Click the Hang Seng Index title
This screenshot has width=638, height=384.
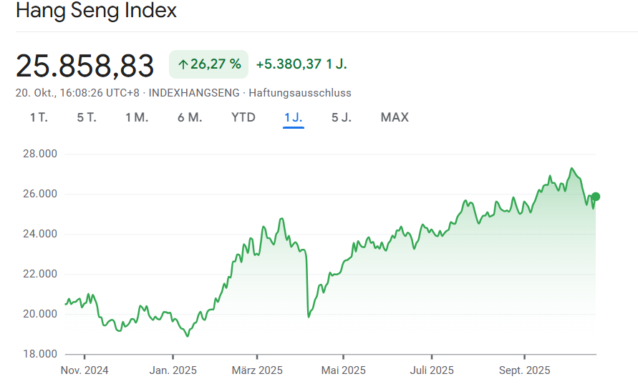click(x=97, y=11)
